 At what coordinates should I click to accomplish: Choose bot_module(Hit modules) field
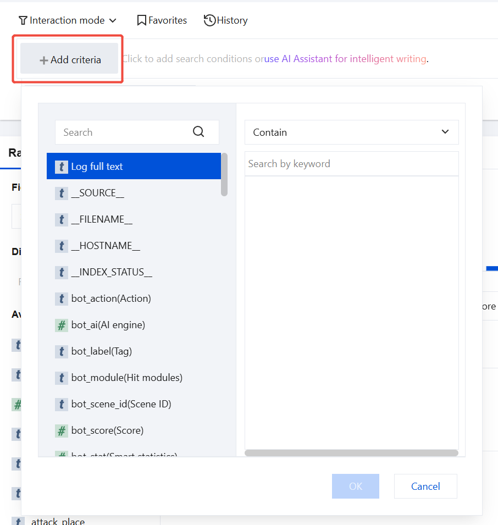(134, 378)
